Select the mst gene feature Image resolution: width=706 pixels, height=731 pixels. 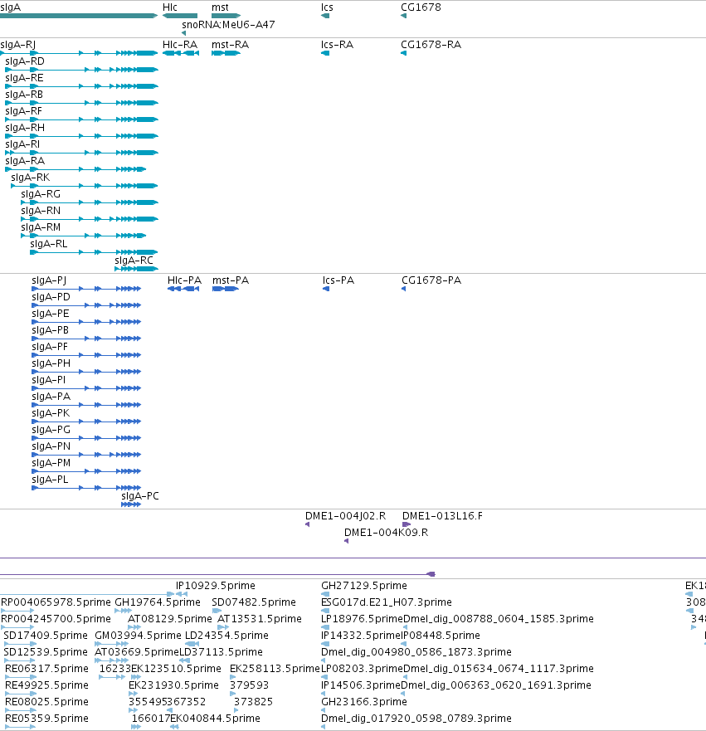tap(226, 16)
